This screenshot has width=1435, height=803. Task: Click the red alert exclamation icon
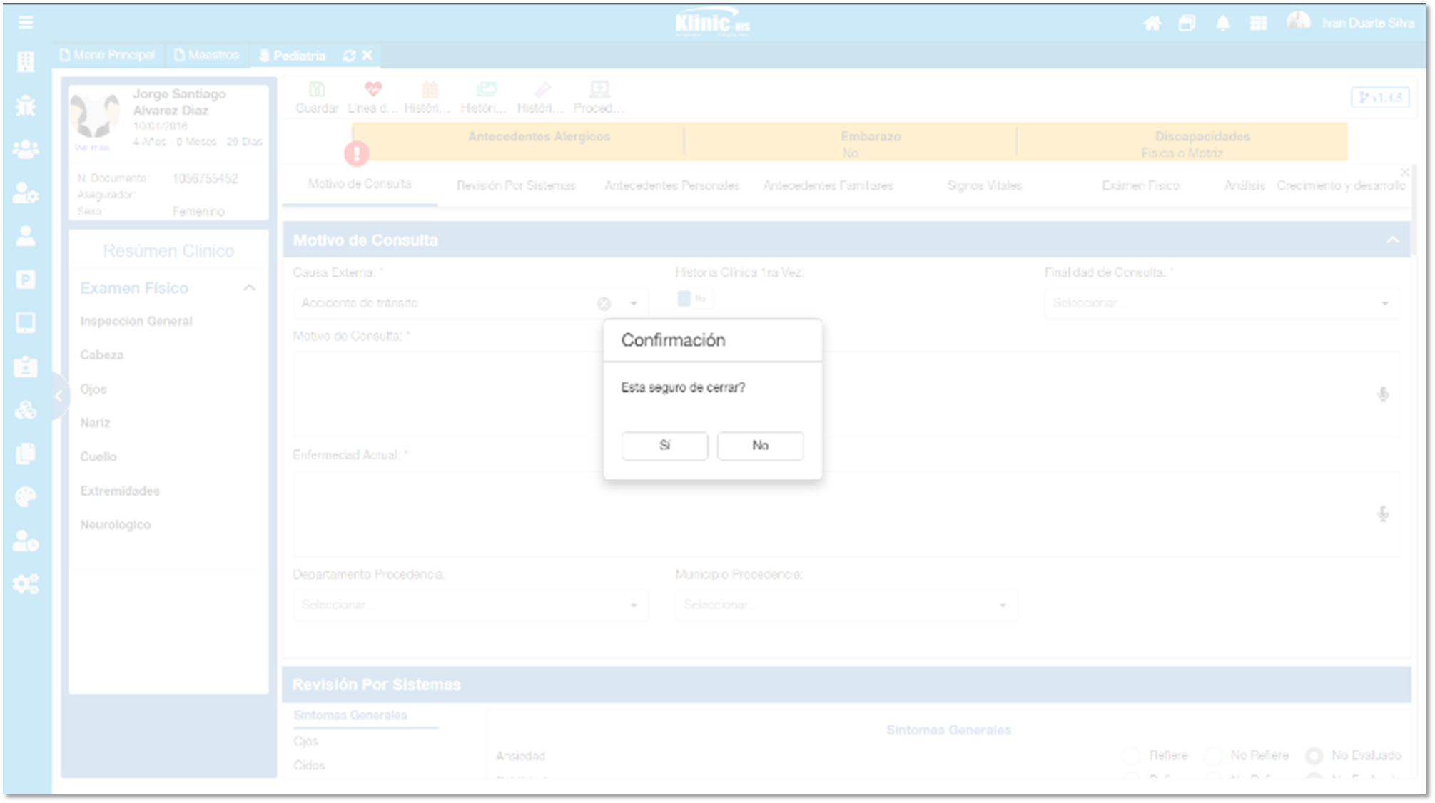357,153
